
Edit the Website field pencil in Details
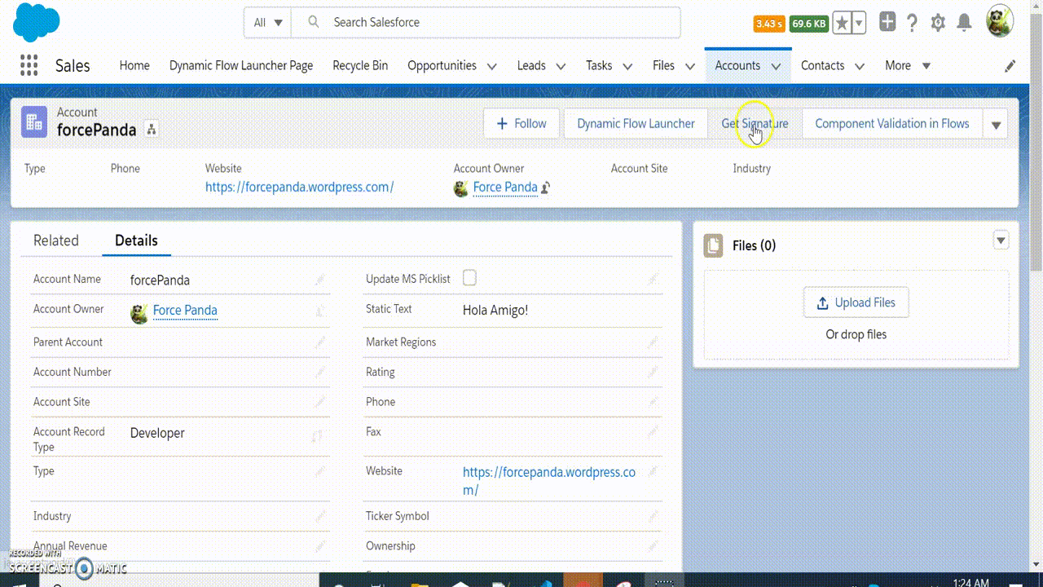tap(653, 471)
